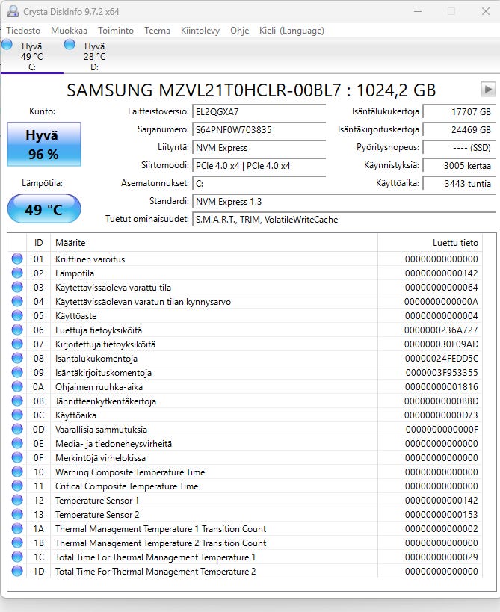Click status orb of Kirjoitettuja tietoyksiköitä row
The image size is (500, 612).
point(17,344)
